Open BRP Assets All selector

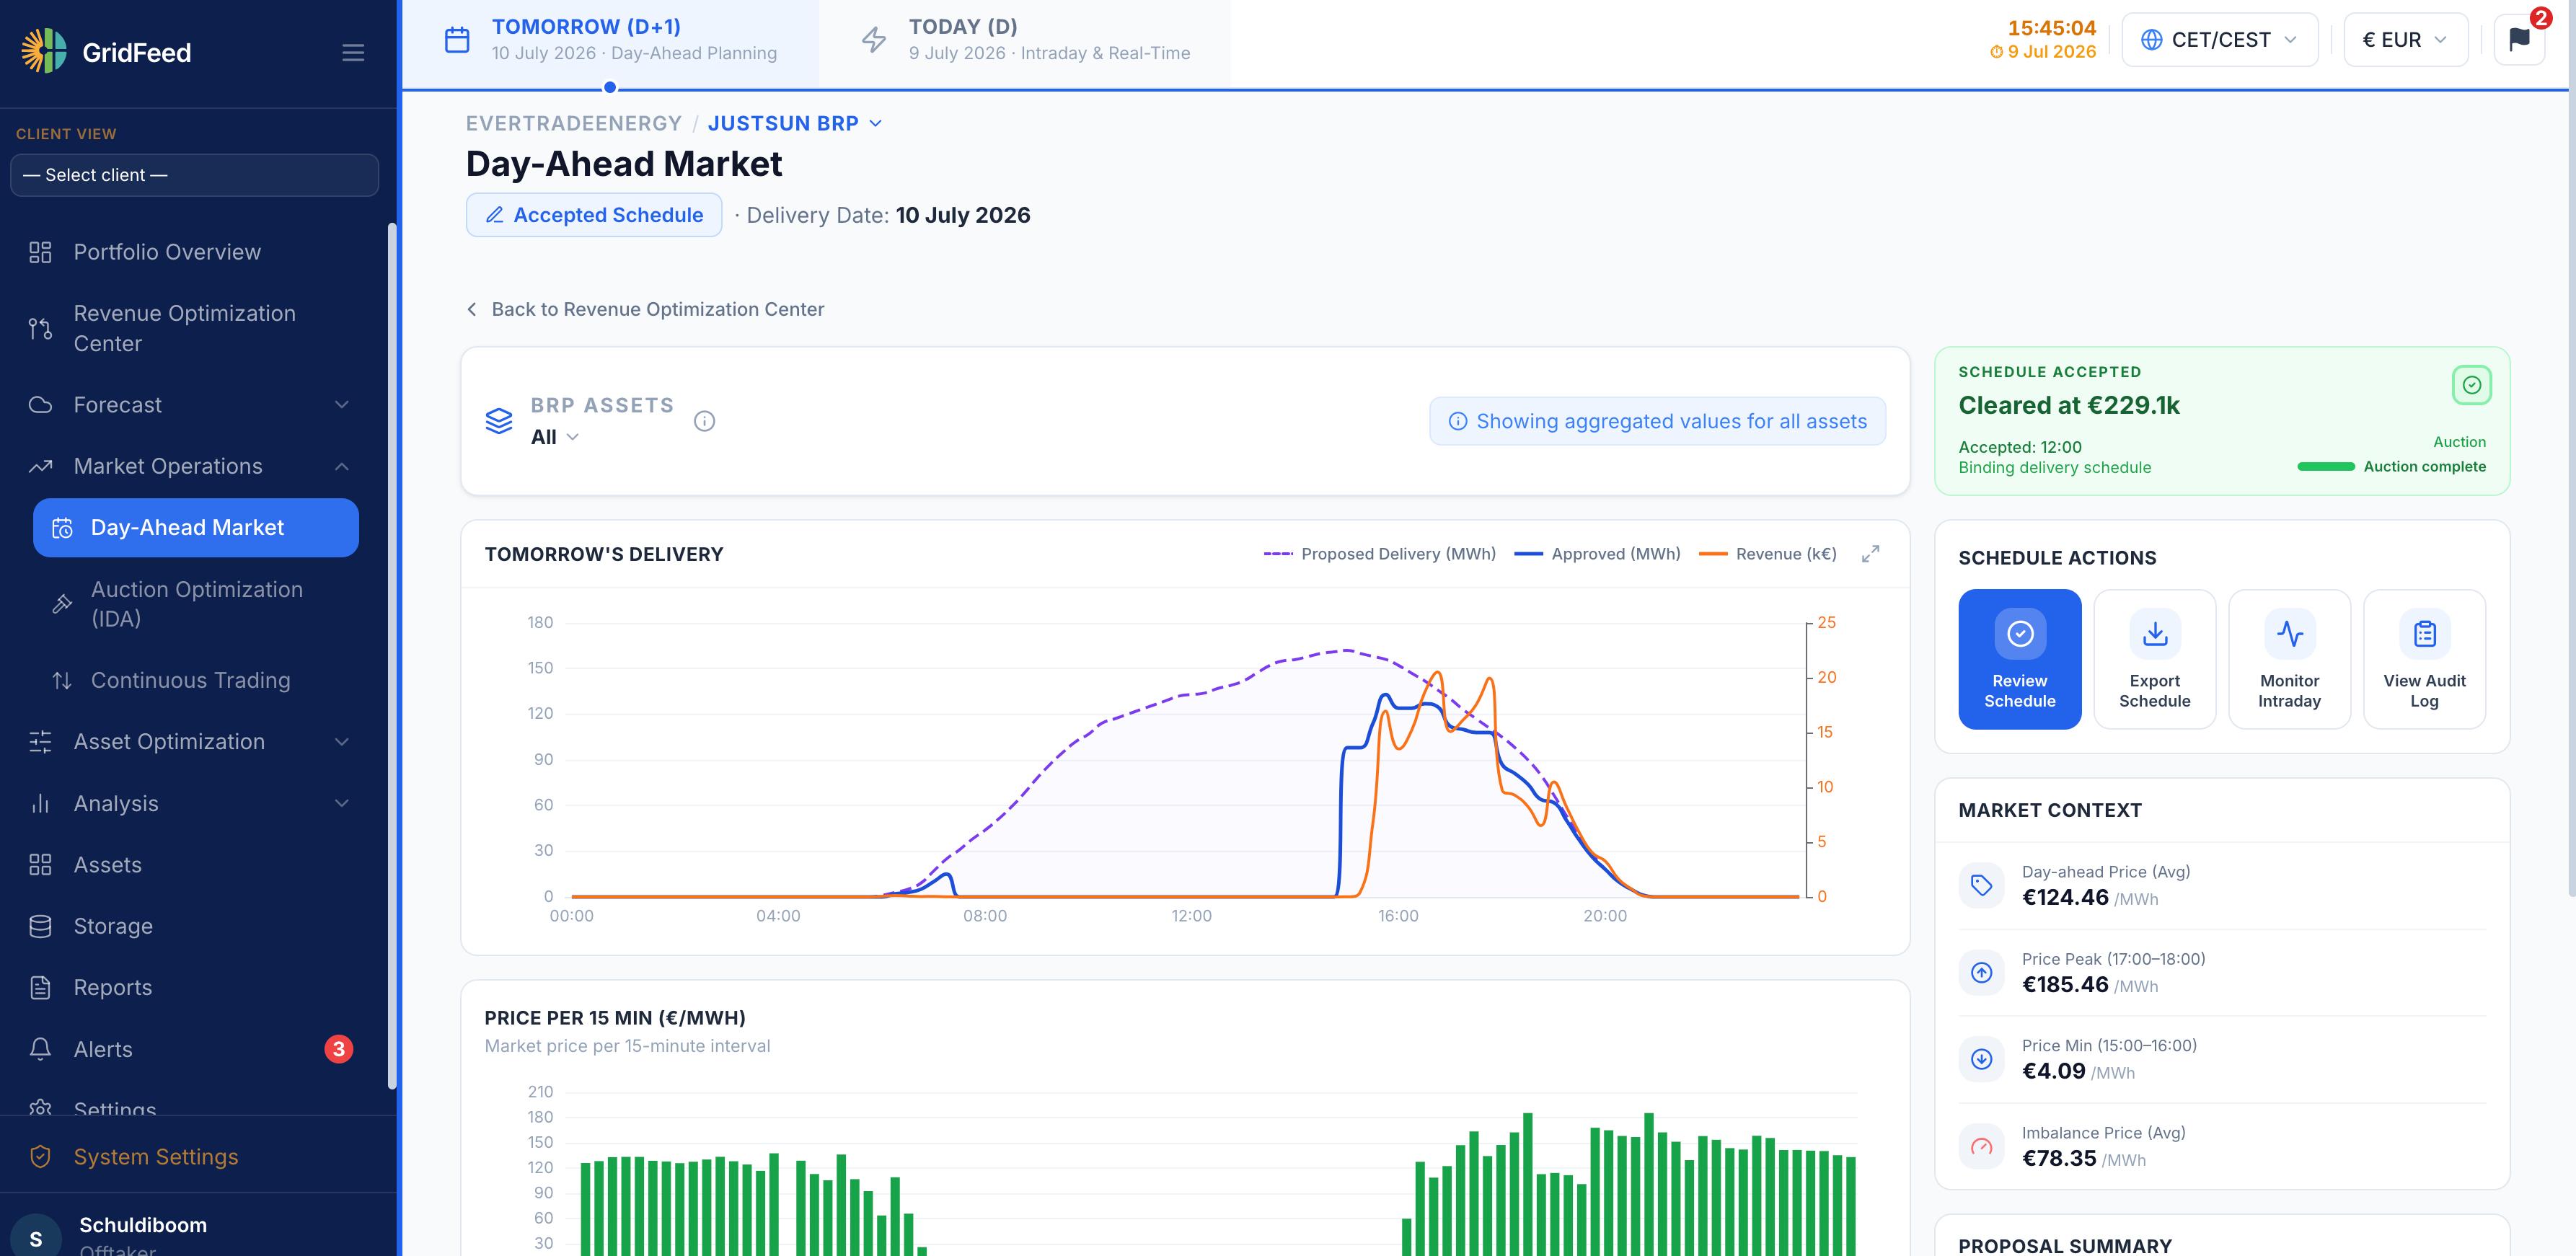tap(555, 437)
